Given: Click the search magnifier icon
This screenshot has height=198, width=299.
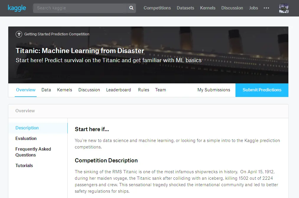Looking at the screenshot, I should click(x=131, y=8).
